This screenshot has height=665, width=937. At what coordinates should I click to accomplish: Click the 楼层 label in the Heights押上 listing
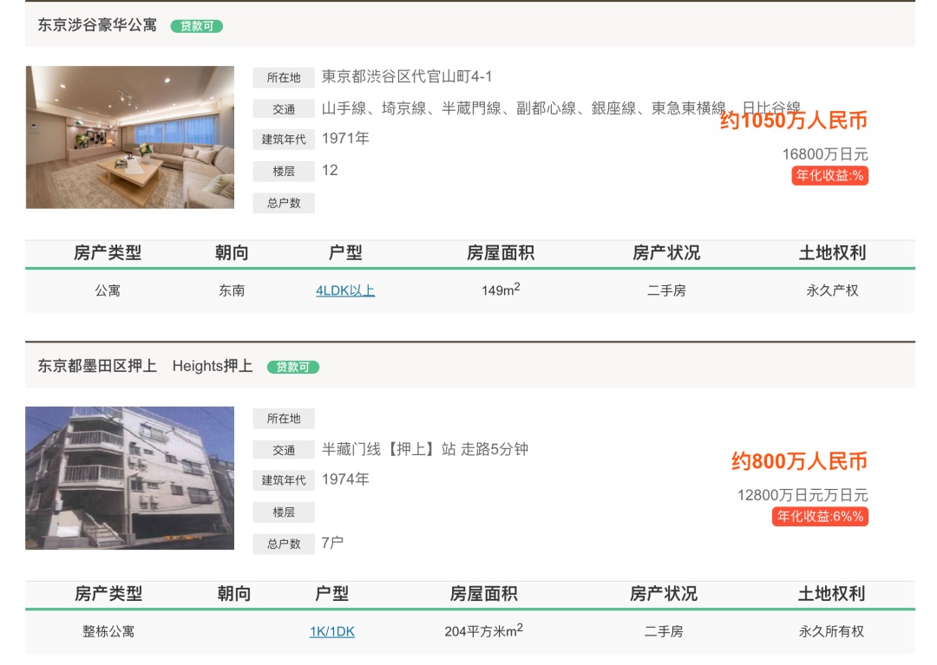(x=284, y=512)
